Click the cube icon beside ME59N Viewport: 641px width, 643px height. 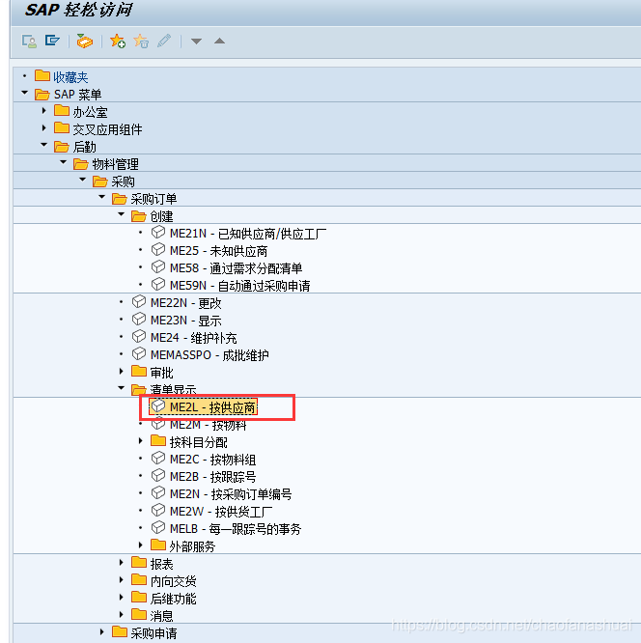click(158, 285)
